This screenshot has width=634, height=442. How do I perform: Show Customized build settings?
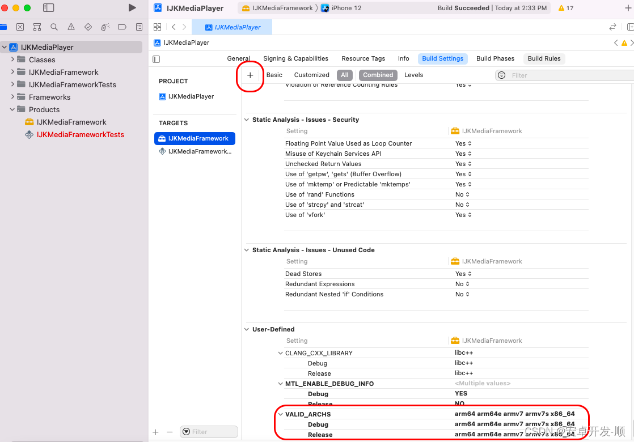(x=311, y=75)
